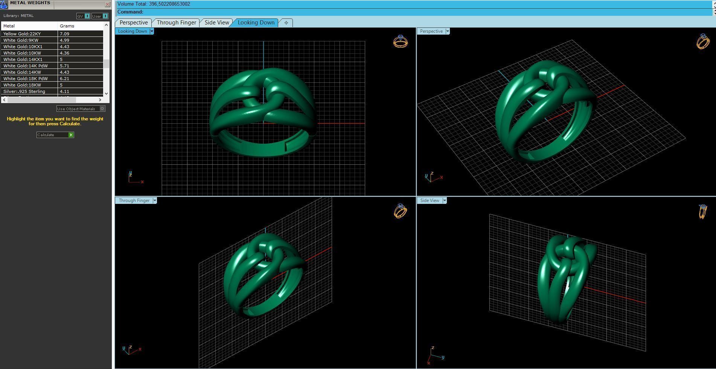Image resolution: width=716 pixels, height=369 pixels.
Task: Toggle the GV library switch
Action: [83, 16]
